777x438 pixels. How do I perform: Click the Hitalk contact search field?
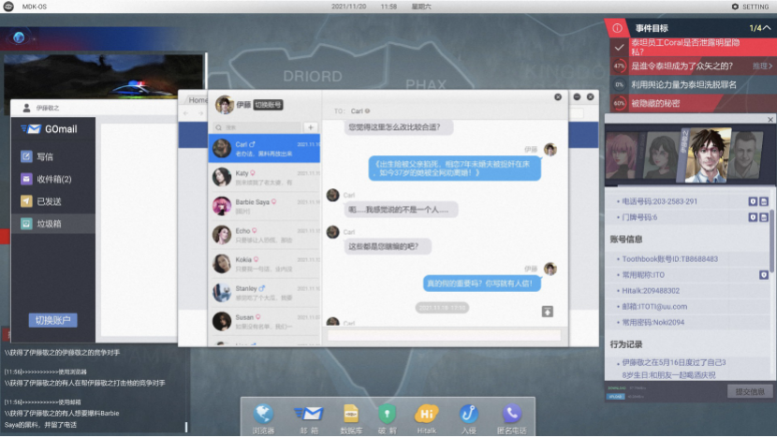257,127
